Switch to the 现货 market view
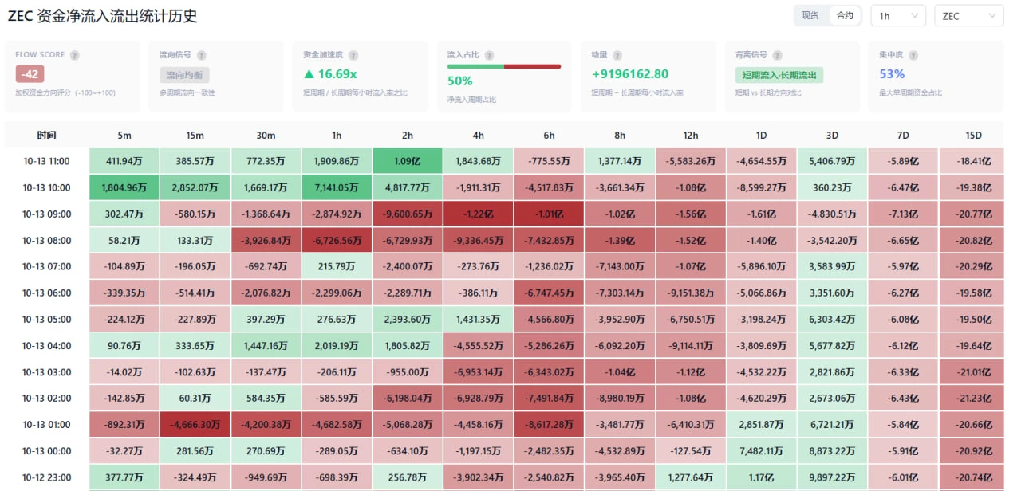Viewport: 1021px width, 491px height. [x=810, y=15]
